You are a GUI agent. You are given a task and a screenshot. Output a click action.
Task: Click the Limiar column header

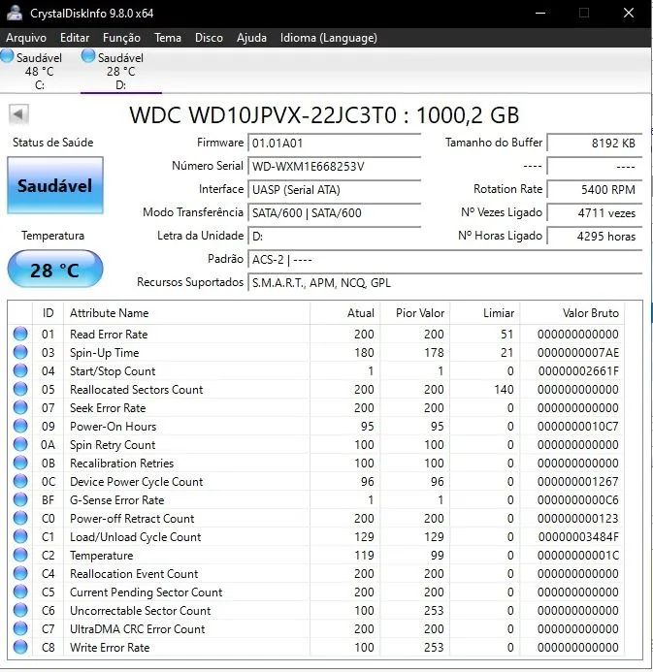pos(485,313)
